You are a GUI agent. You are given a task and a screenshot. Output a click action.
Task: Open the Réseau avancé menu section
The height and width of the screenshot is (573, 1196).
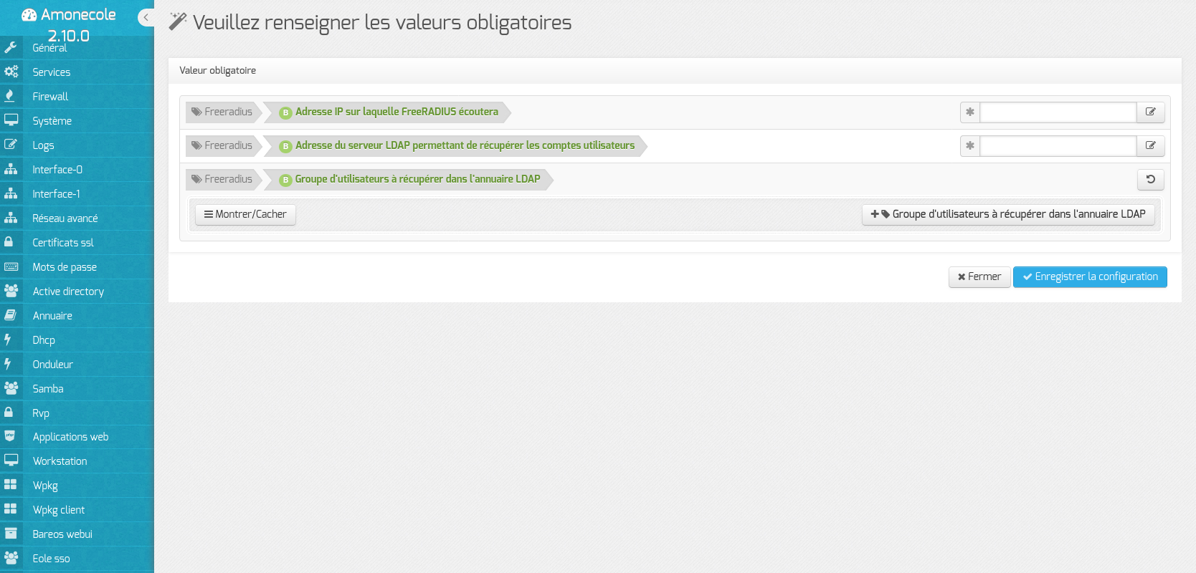point(65,218)
